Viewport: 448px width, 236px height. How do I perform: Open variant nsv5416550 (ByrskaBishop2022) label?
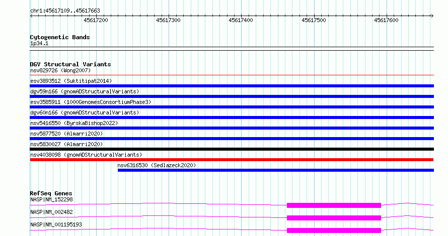pyautogui.click(x=74, y=123)
